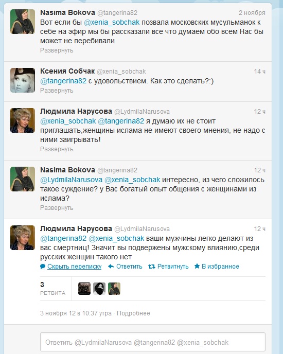The height and width of the screenshot is (354, 283).
Task: Click the reply input field at bottom
Action: pos(153,342)
